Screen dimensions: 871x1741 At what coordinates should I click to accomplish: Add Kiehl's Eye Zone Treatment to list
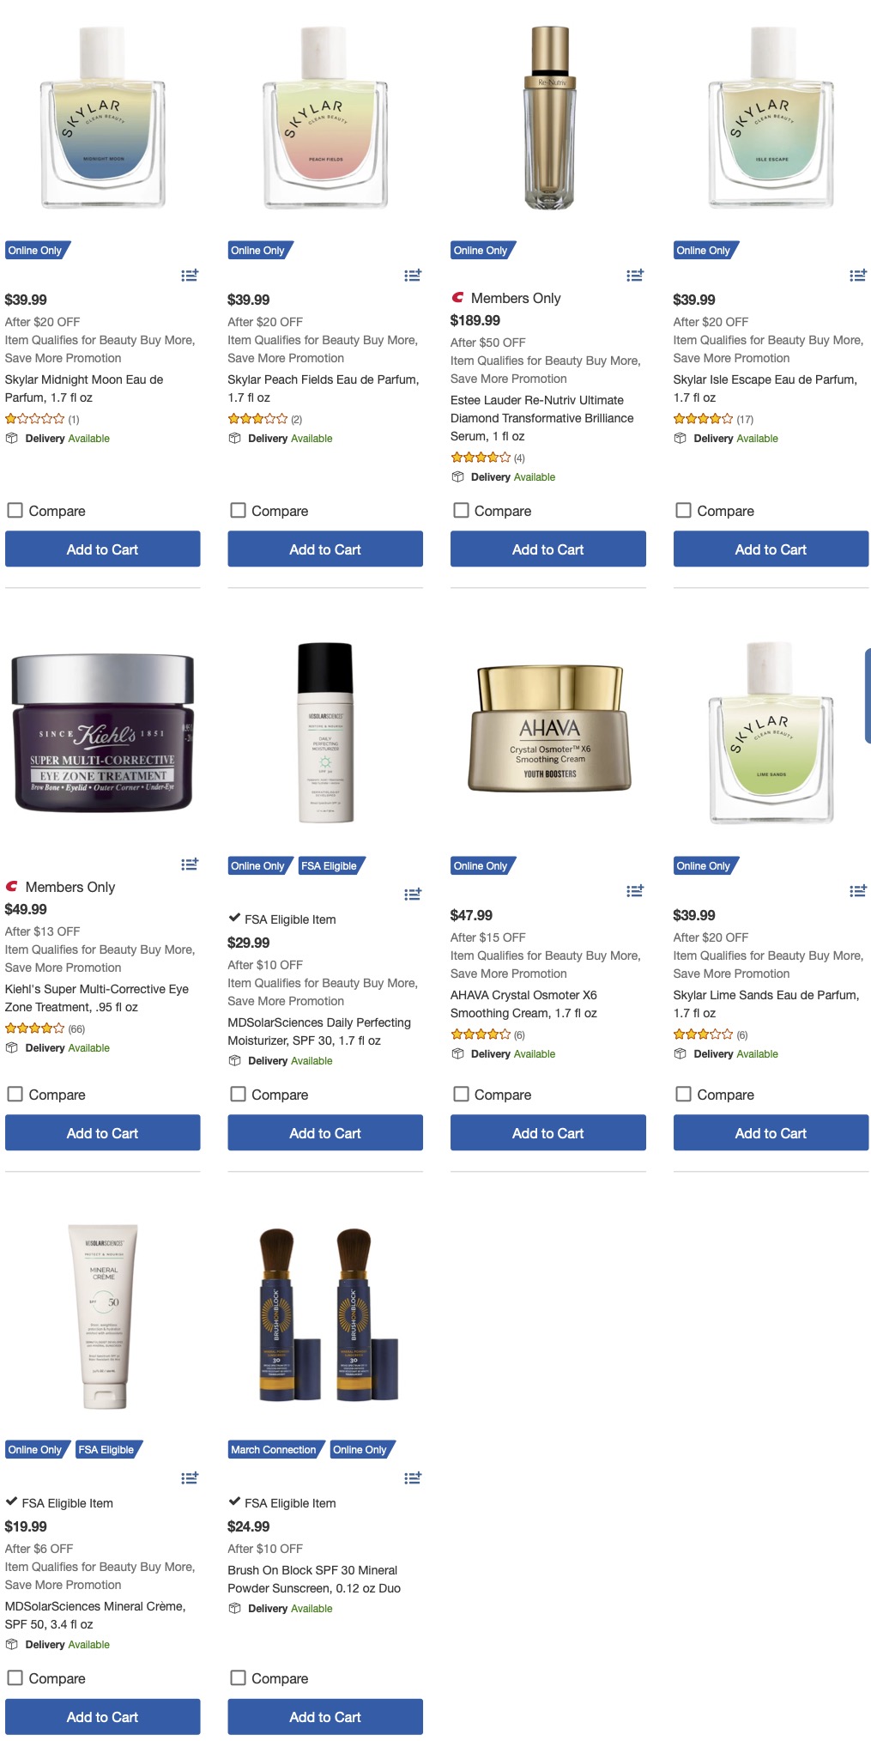(x=190, y=864)
